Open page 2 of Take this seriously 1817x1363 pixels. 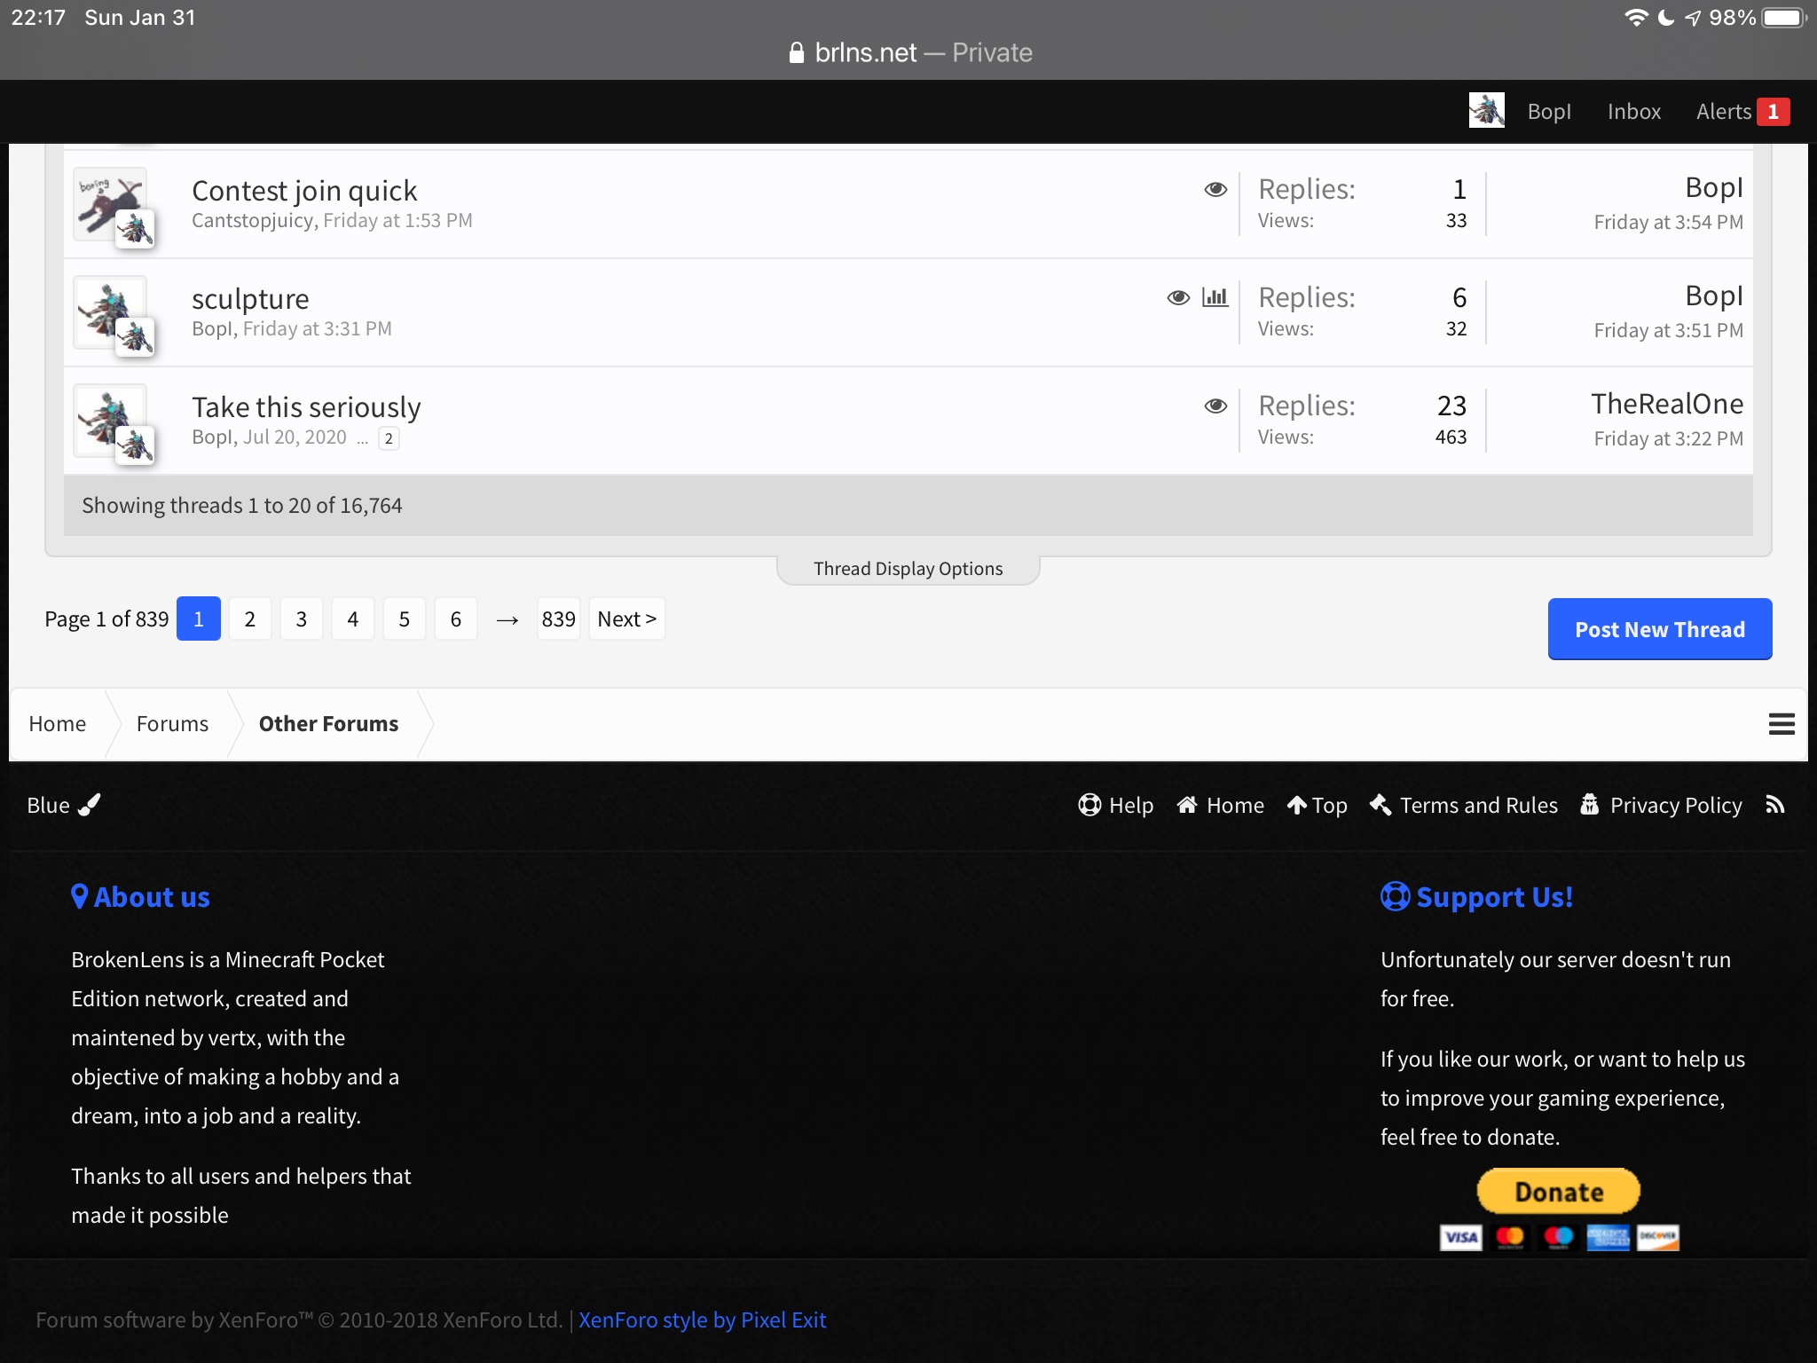[389, 438]
